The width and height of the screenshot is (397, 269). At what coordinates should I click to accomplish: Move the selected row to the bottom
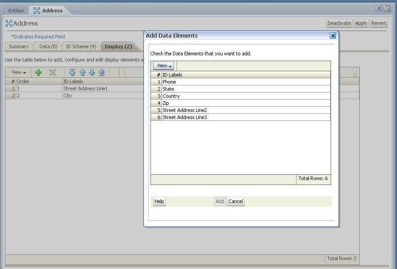pyautogui.click(x=101, y=72)
